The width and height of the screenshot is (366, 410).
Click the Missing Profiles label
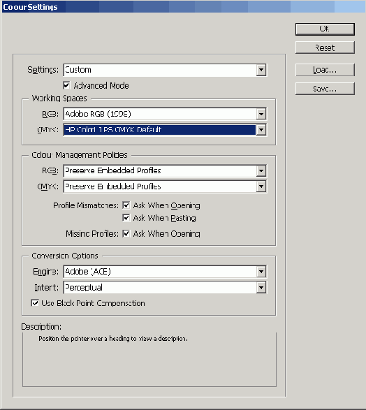[x=92, y=233]
